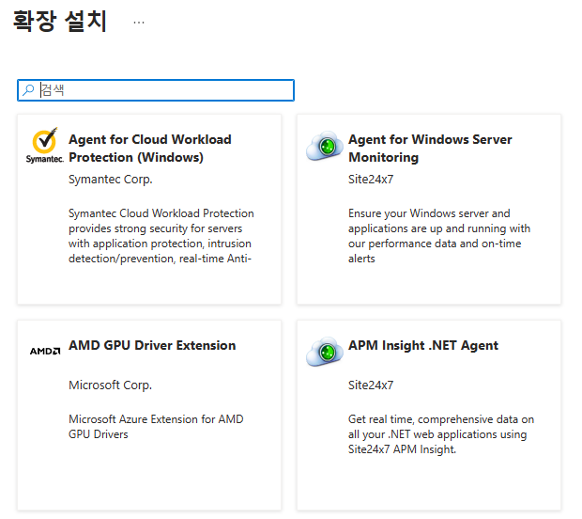The width and height of the screenshot is (582, 519).
Task: Click the Microsoft Corp. publisher text
Action: click(110, 385)
